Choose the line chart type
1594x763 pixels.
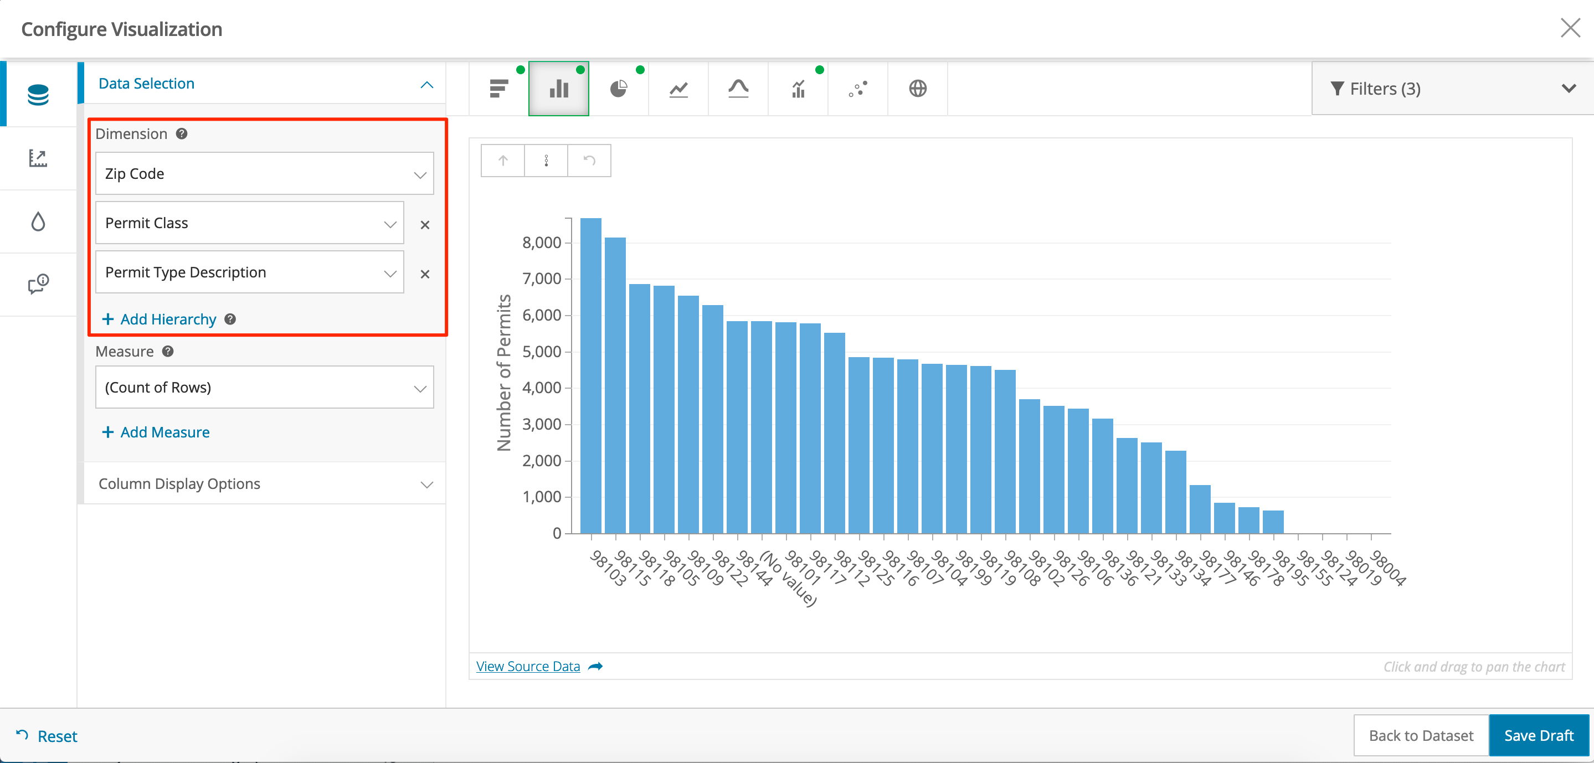[x=678, y=89]
